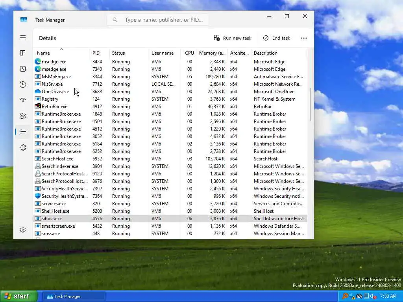The width and height of the screenshot is (403, 302).
Task: Sort by the CPU column header
Action: (189, 53)
